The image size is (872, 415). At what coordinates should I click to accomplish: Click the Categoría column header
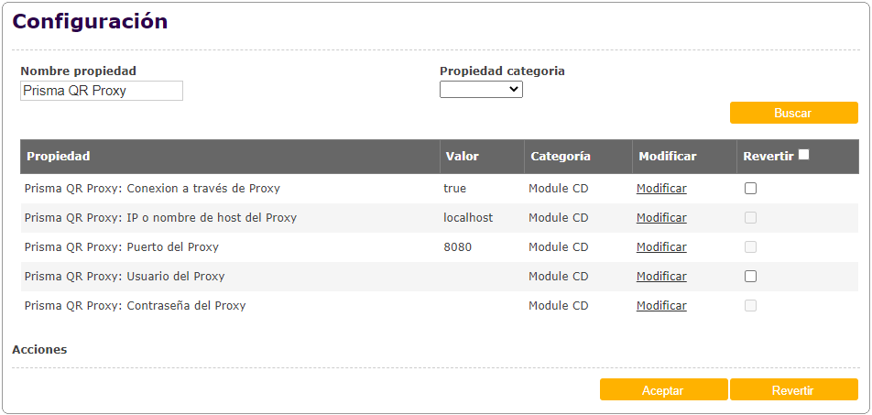[x=561, y=157]
